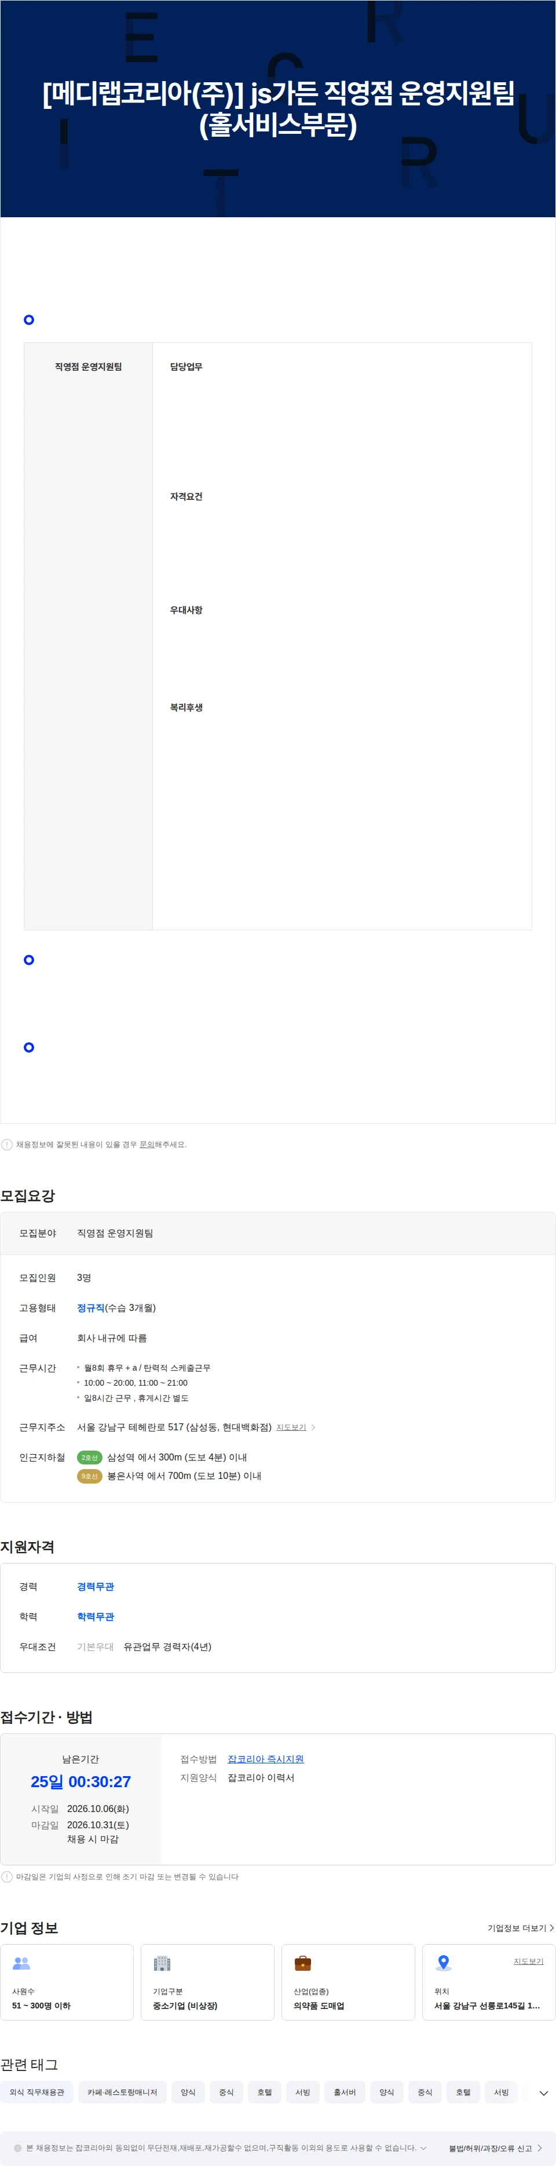The image size is (556, 2166).
Task: Click the 10:00 ~ 20:00, 11:00 ~ 21:00 hours line
Action: tap(136, 1383)
